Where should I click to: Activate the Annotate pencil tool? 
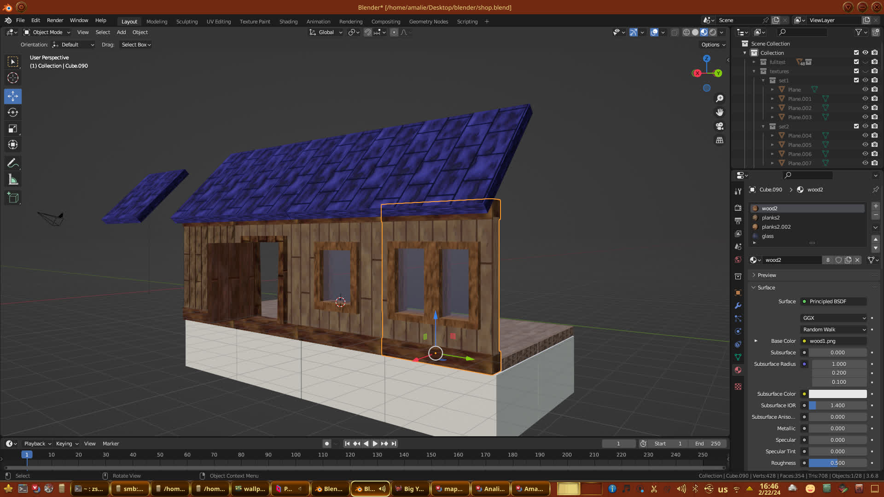13,163
